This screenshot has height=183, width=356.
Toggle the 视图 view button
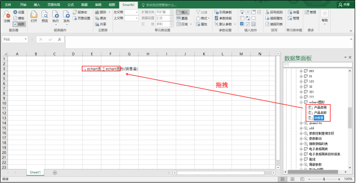(x=19, y=24)
